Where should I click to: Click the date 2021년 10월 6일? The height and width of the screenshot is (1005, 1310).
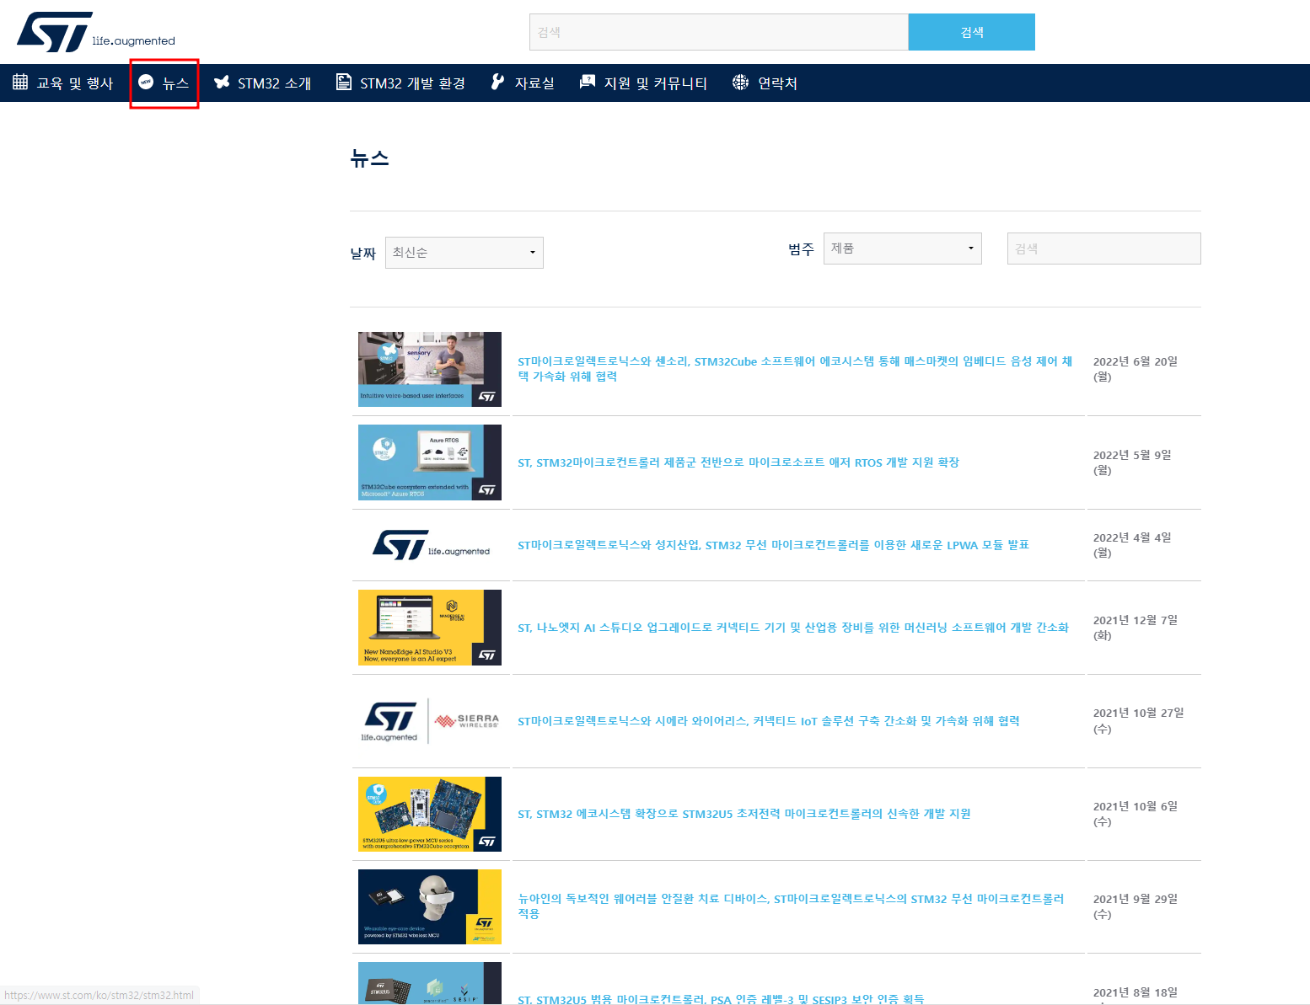1136,814
